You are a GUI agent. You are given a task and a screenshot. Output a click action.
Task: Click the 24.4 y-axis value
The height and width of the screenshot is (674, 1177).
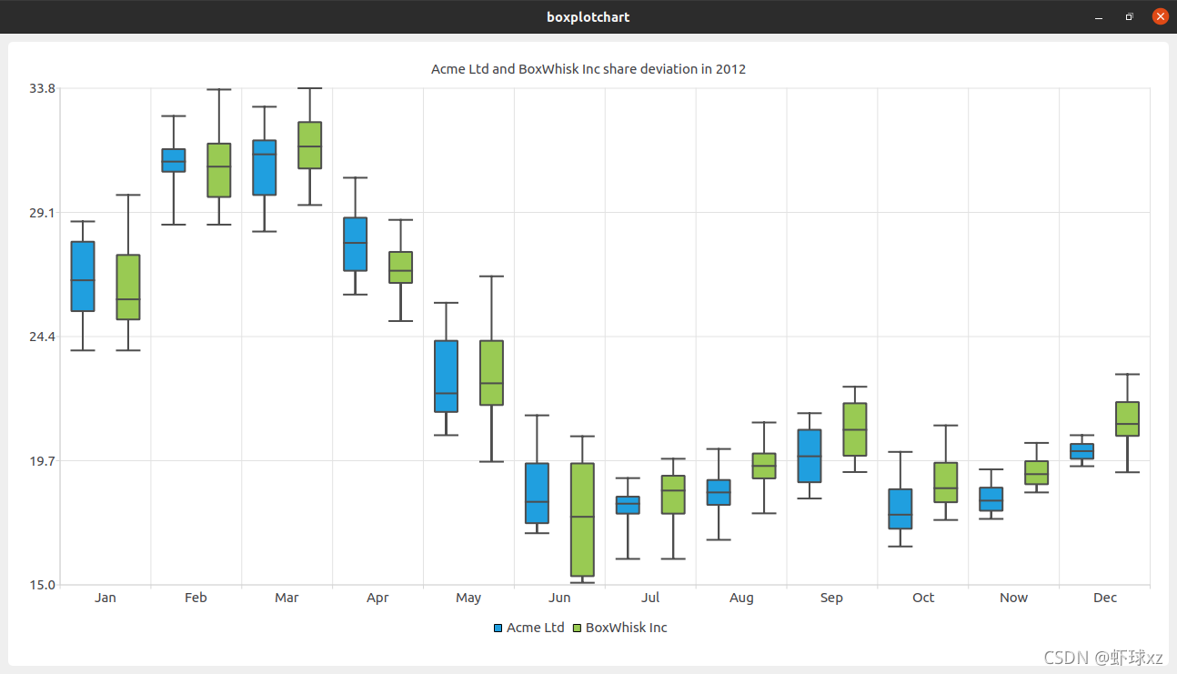click(42, 337)
